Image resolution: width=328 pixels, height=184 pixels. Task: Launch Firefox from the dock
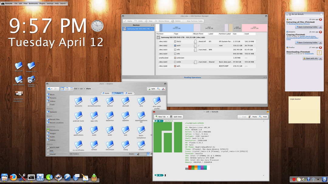click(13, 178)
